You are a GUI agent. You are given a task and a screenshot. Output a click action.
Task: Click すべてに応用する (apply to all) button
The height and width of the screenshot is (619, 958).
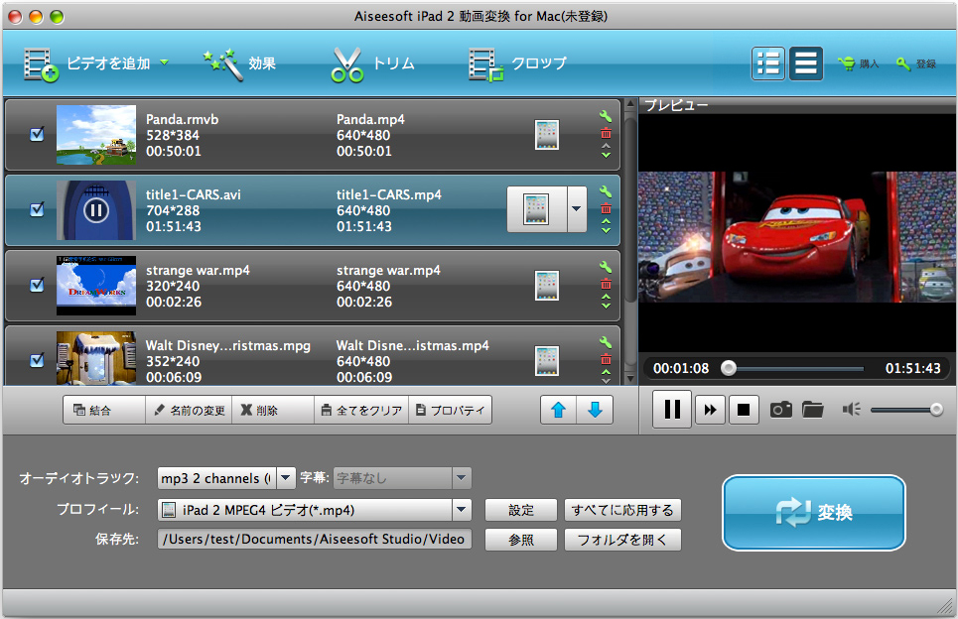click(x=622, y=510)
